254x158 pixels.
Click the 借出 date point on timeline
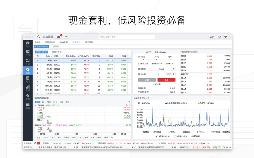tap(143, 60)
